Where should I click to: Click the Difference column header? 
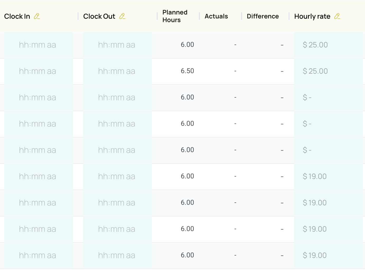(263, 16)
